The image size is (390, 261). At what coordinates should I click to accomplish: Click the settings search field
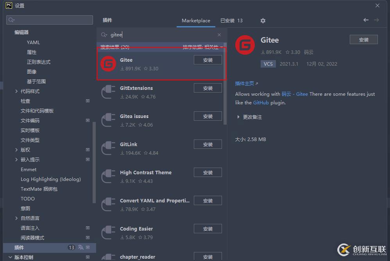50,20
